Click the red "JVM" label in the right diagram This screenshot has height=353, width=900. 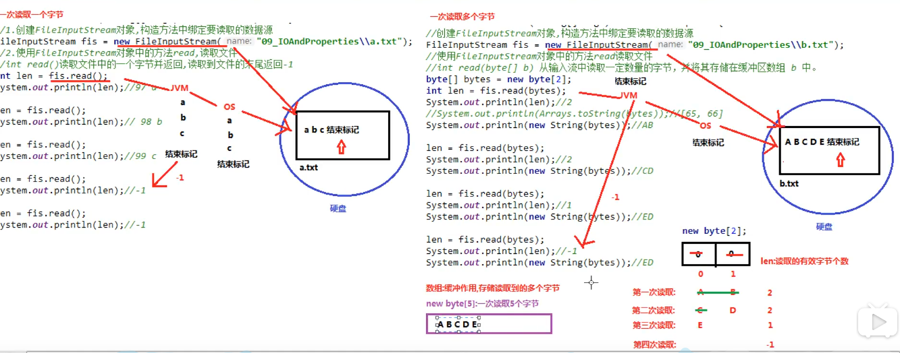[629, 96]
